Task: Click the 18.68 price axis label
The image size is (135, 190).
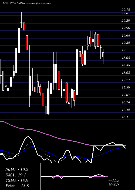Action: [126, 58]
